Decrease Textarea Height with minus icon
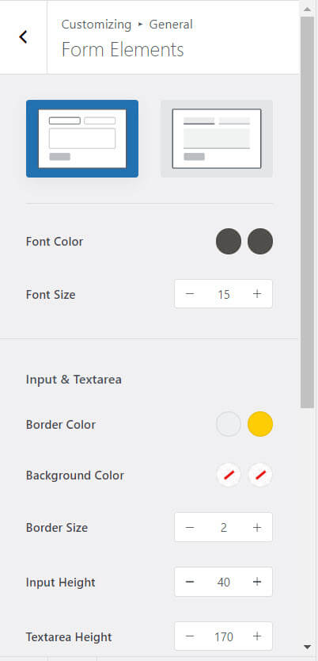This screenshot has width=318, height=661. tap(190, 636)
